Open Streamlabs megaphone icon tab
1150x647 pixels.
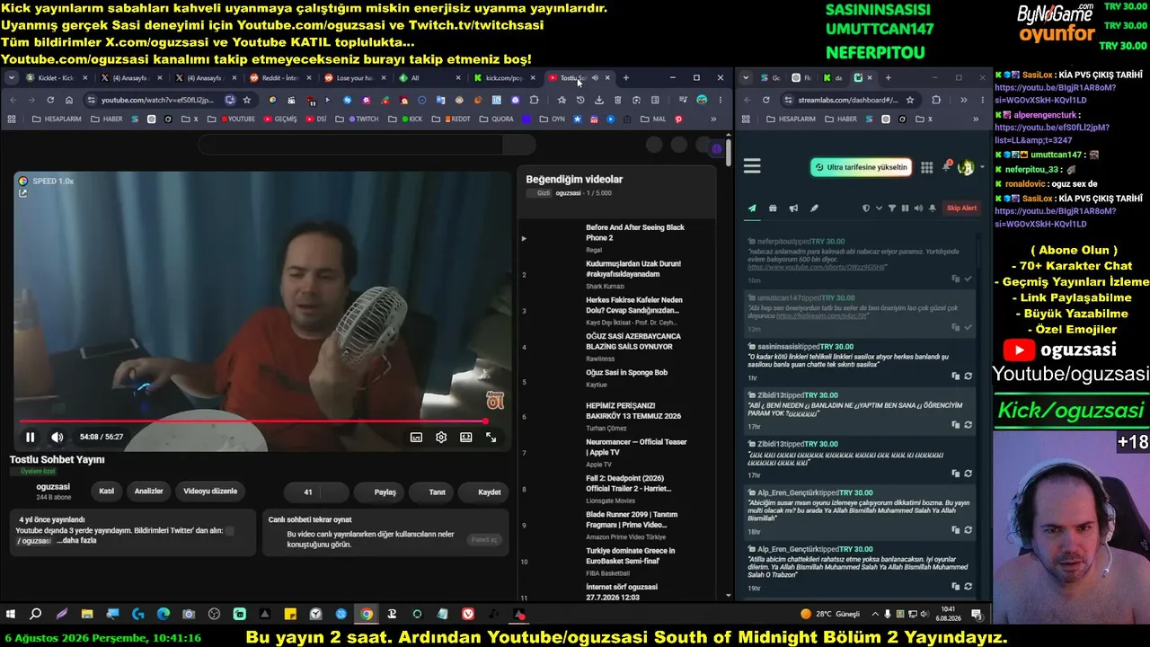tap(793, 208)
